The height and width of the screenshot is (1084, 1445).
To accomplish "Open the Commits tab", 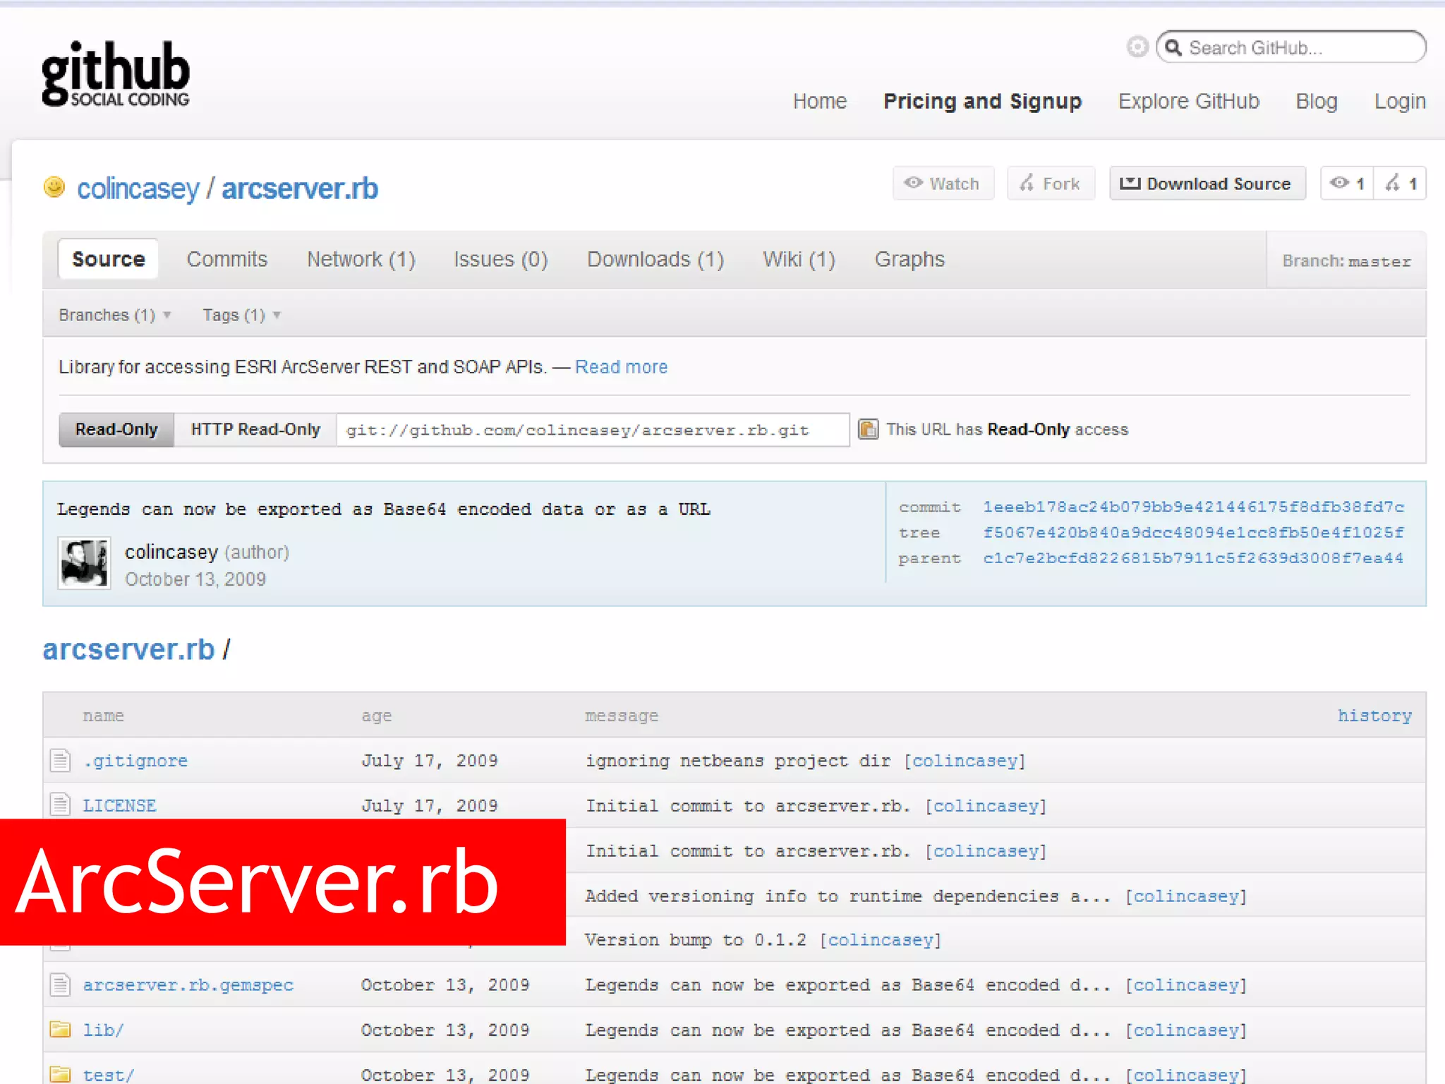I will tap(227, 259).
